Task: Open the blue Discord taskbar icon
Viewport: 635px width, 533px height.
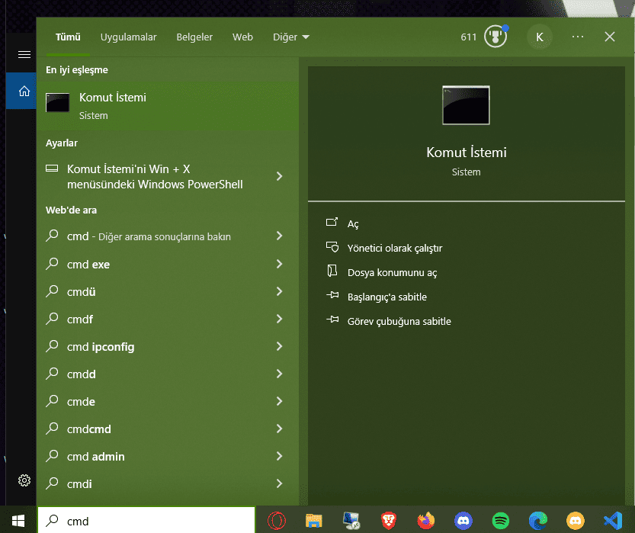Action: coord(463,521)
